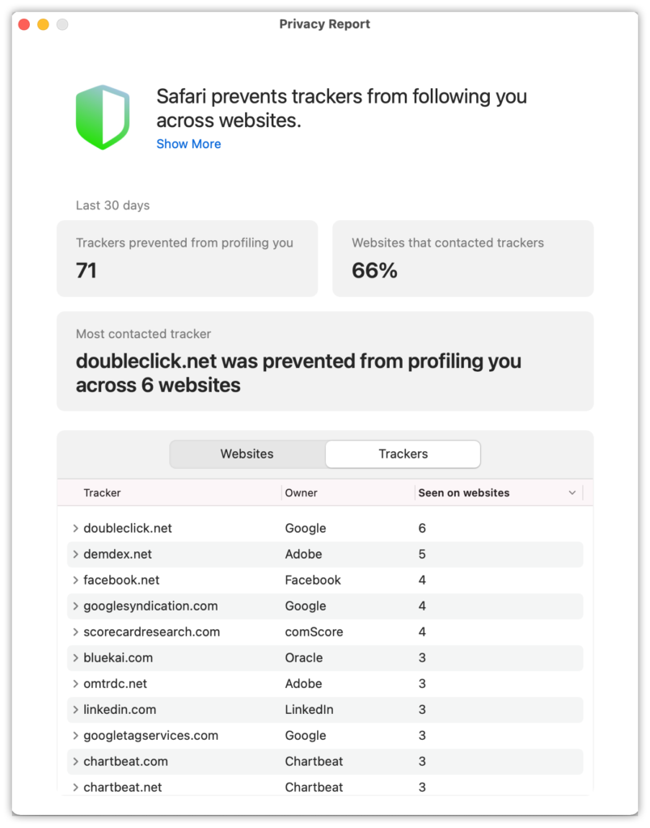
Task: Expand googlesyndication.com row chevron
Action: click(75, 606)
